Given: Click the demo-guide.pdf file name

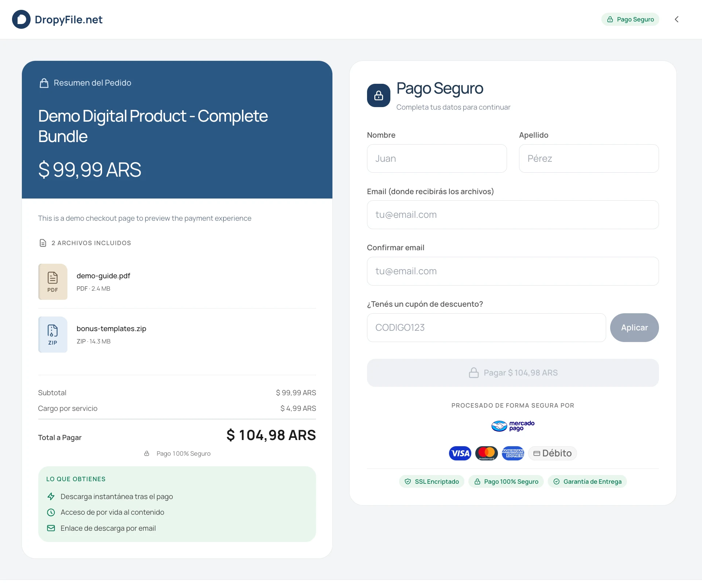Looking at the screenshot, I should tap(104, 276).
